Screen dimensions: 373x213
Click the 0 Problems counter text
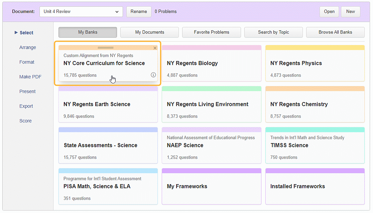click(165, 12)
